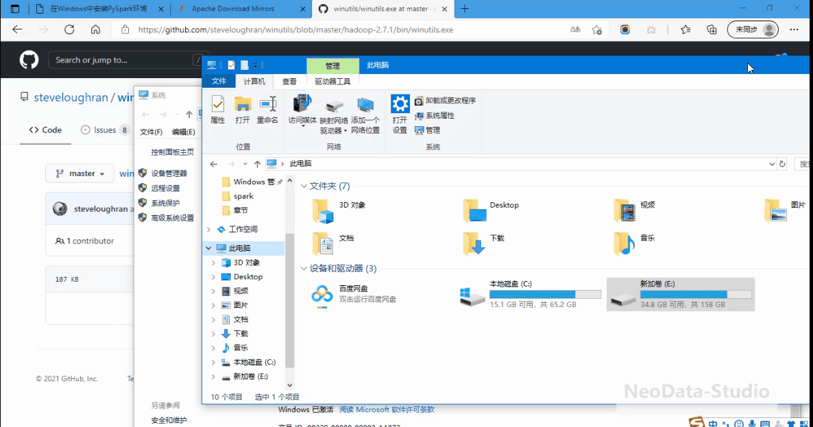The image size is (813, 427).
Task: Click Advanced system settings (高级系统设置)
Action: pos(172,218)
